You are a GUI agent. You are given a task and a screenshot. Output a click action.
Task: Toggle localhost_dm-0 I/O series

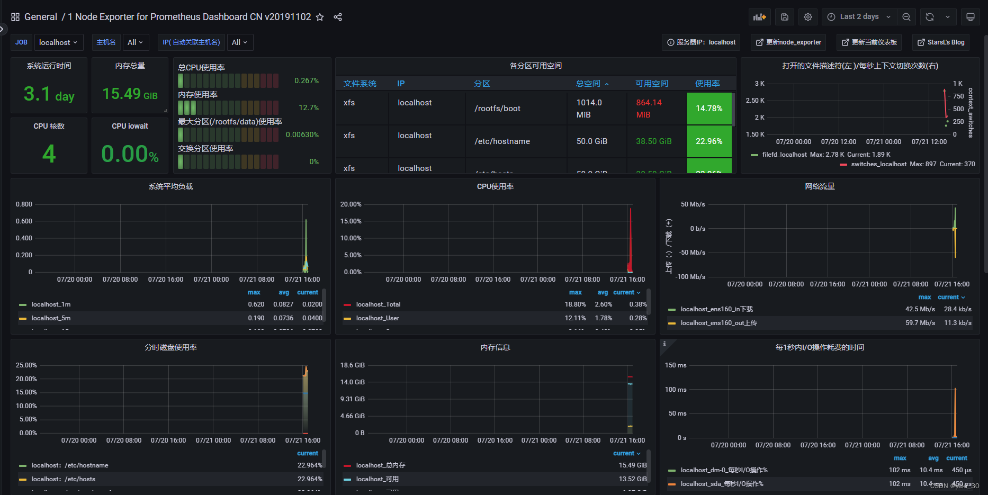(x=724, y=470)
